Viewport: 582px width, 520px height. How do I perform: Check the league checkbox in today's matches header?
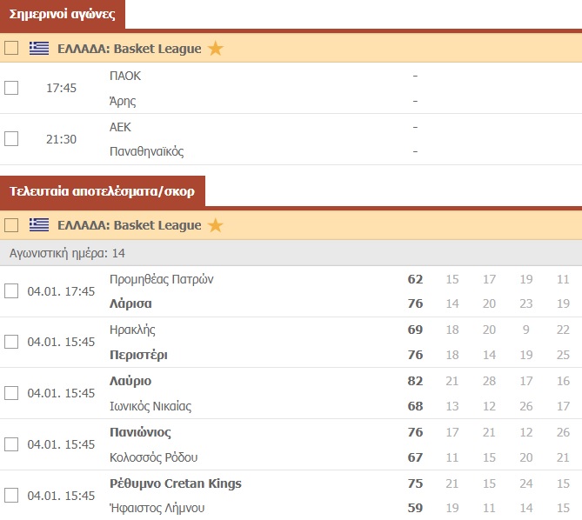pos(11,48)
